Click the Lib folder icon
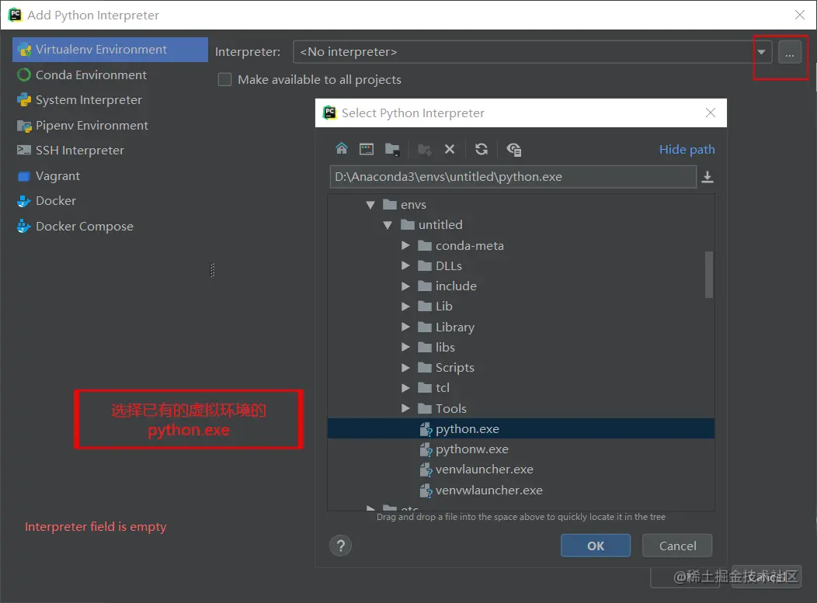 tap(425, 307)
